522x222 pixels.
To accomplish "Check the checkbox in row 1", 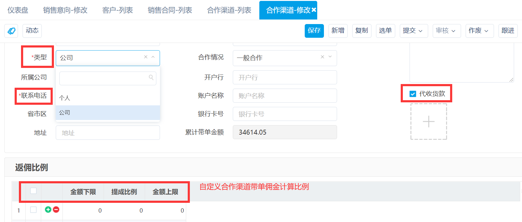I will [34, 210].
